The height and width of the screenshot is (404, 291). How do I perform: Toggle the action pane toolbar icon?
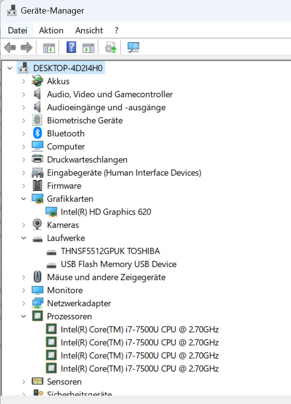89,48
